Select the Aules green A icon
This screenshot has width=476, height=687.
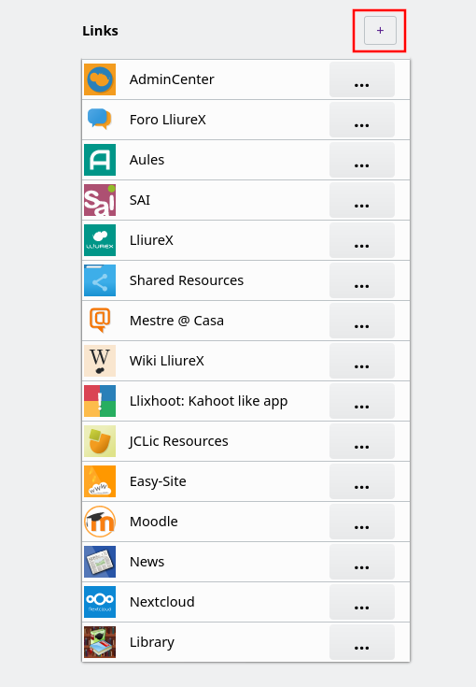click(100, 160)
